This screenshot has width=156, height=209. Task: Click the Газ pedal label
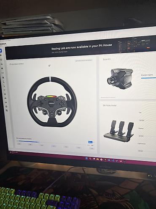click(140, 113)
